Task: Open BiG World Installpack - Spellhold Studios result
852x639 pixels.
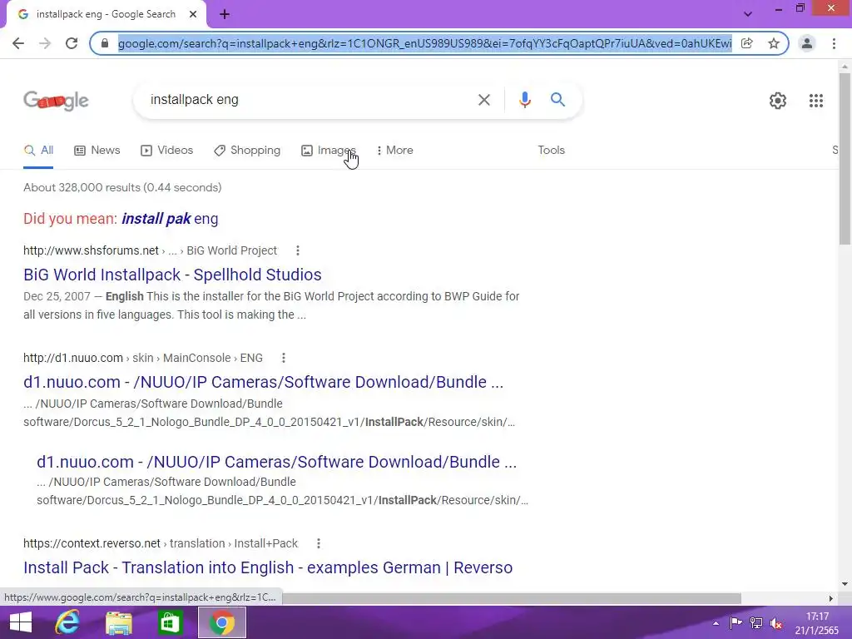Action: point(172,275)
